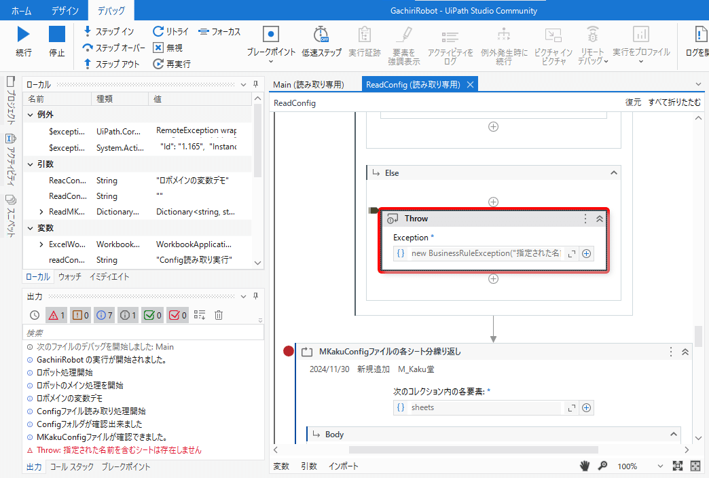Click the Output search (検索) field
The width and height of the screenshot is (709, 478).
(x=143, y=333)
